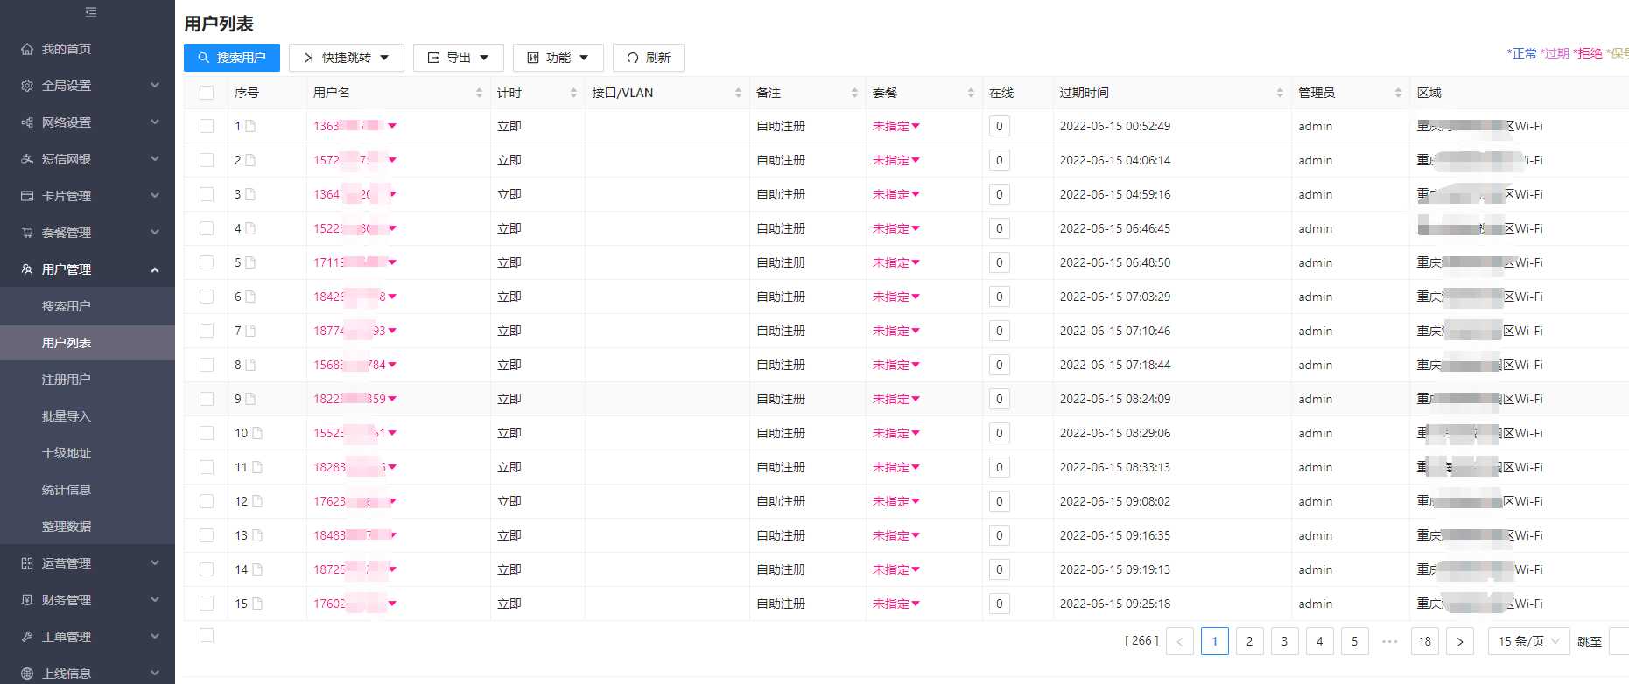Go to next page arrow
This screenshot has width=1629, height=684.
tap(1459, 641)
